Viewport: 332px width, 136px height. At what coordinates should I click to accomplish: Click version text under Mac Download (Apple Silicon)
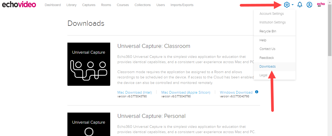tap(176, 97)
